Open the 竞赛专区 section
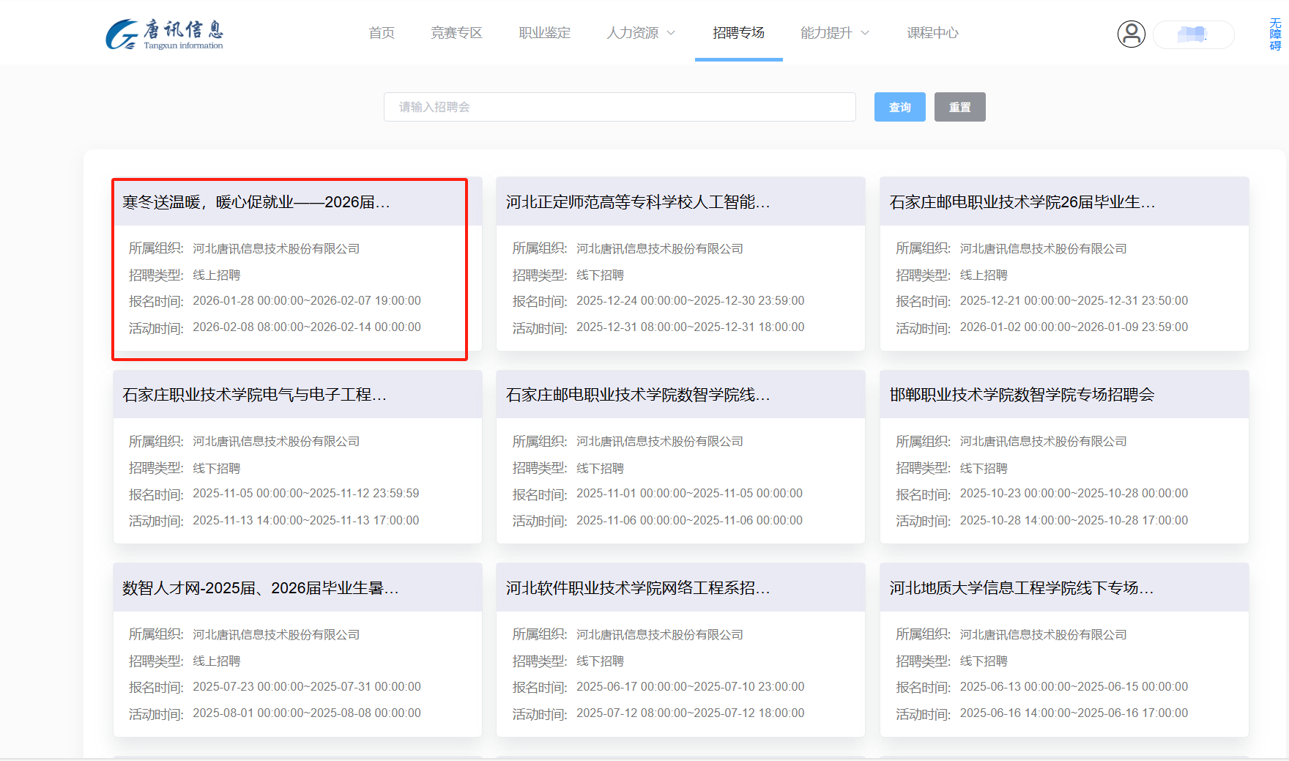1289x761 pixels. [x=456, y=32]
